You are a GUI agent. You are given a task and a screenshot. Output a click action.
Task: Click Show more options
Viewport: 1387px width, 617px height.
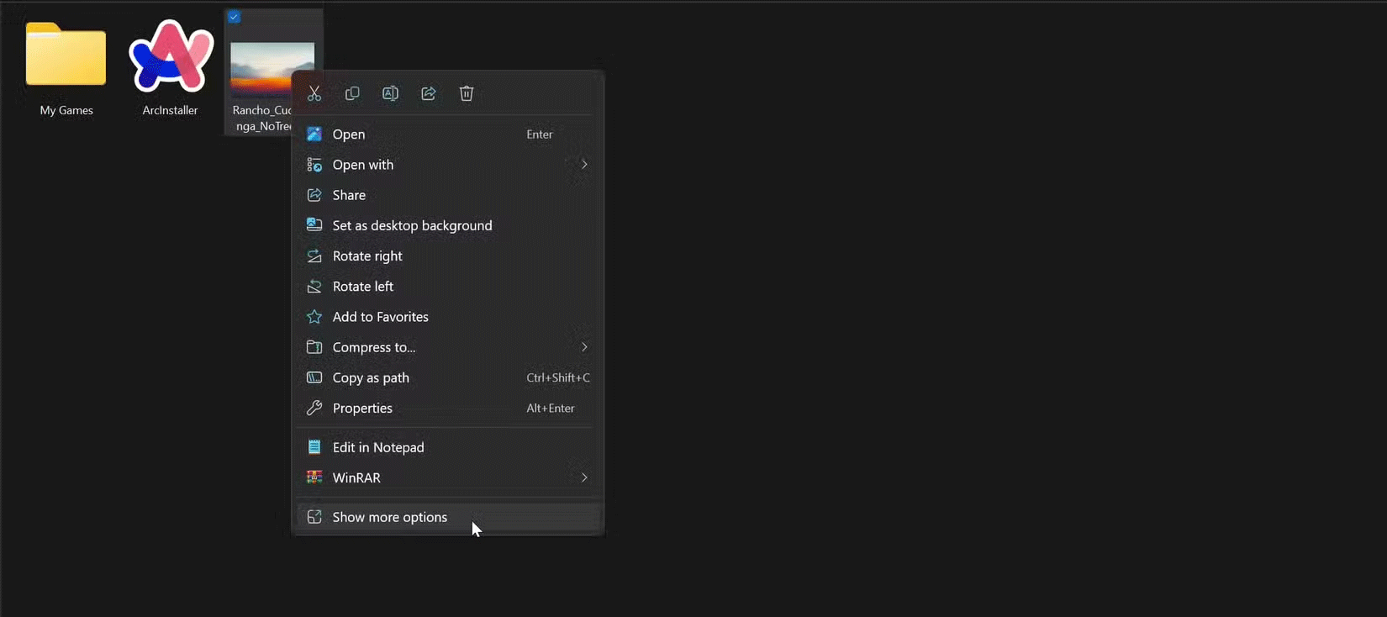click(389, 517)
